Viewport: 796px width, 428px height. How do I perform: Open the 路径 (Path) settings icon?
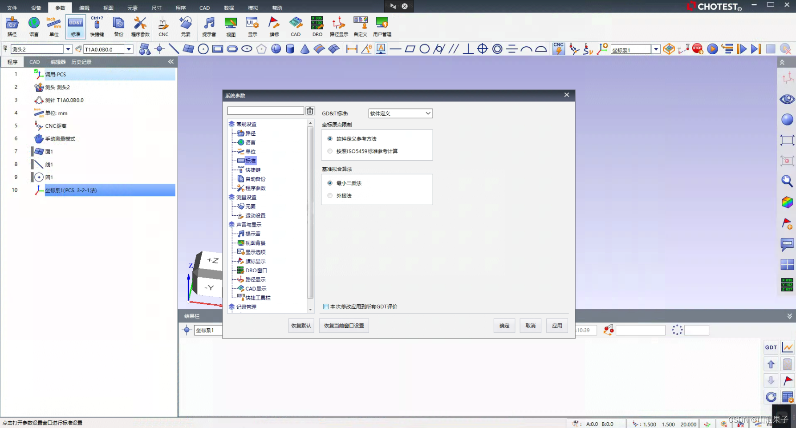pos(12,27)
